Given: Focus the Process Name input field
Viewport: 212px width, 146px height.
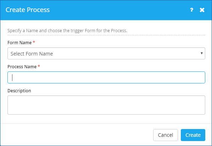Looking at the screenshot, I should [106, 77].
